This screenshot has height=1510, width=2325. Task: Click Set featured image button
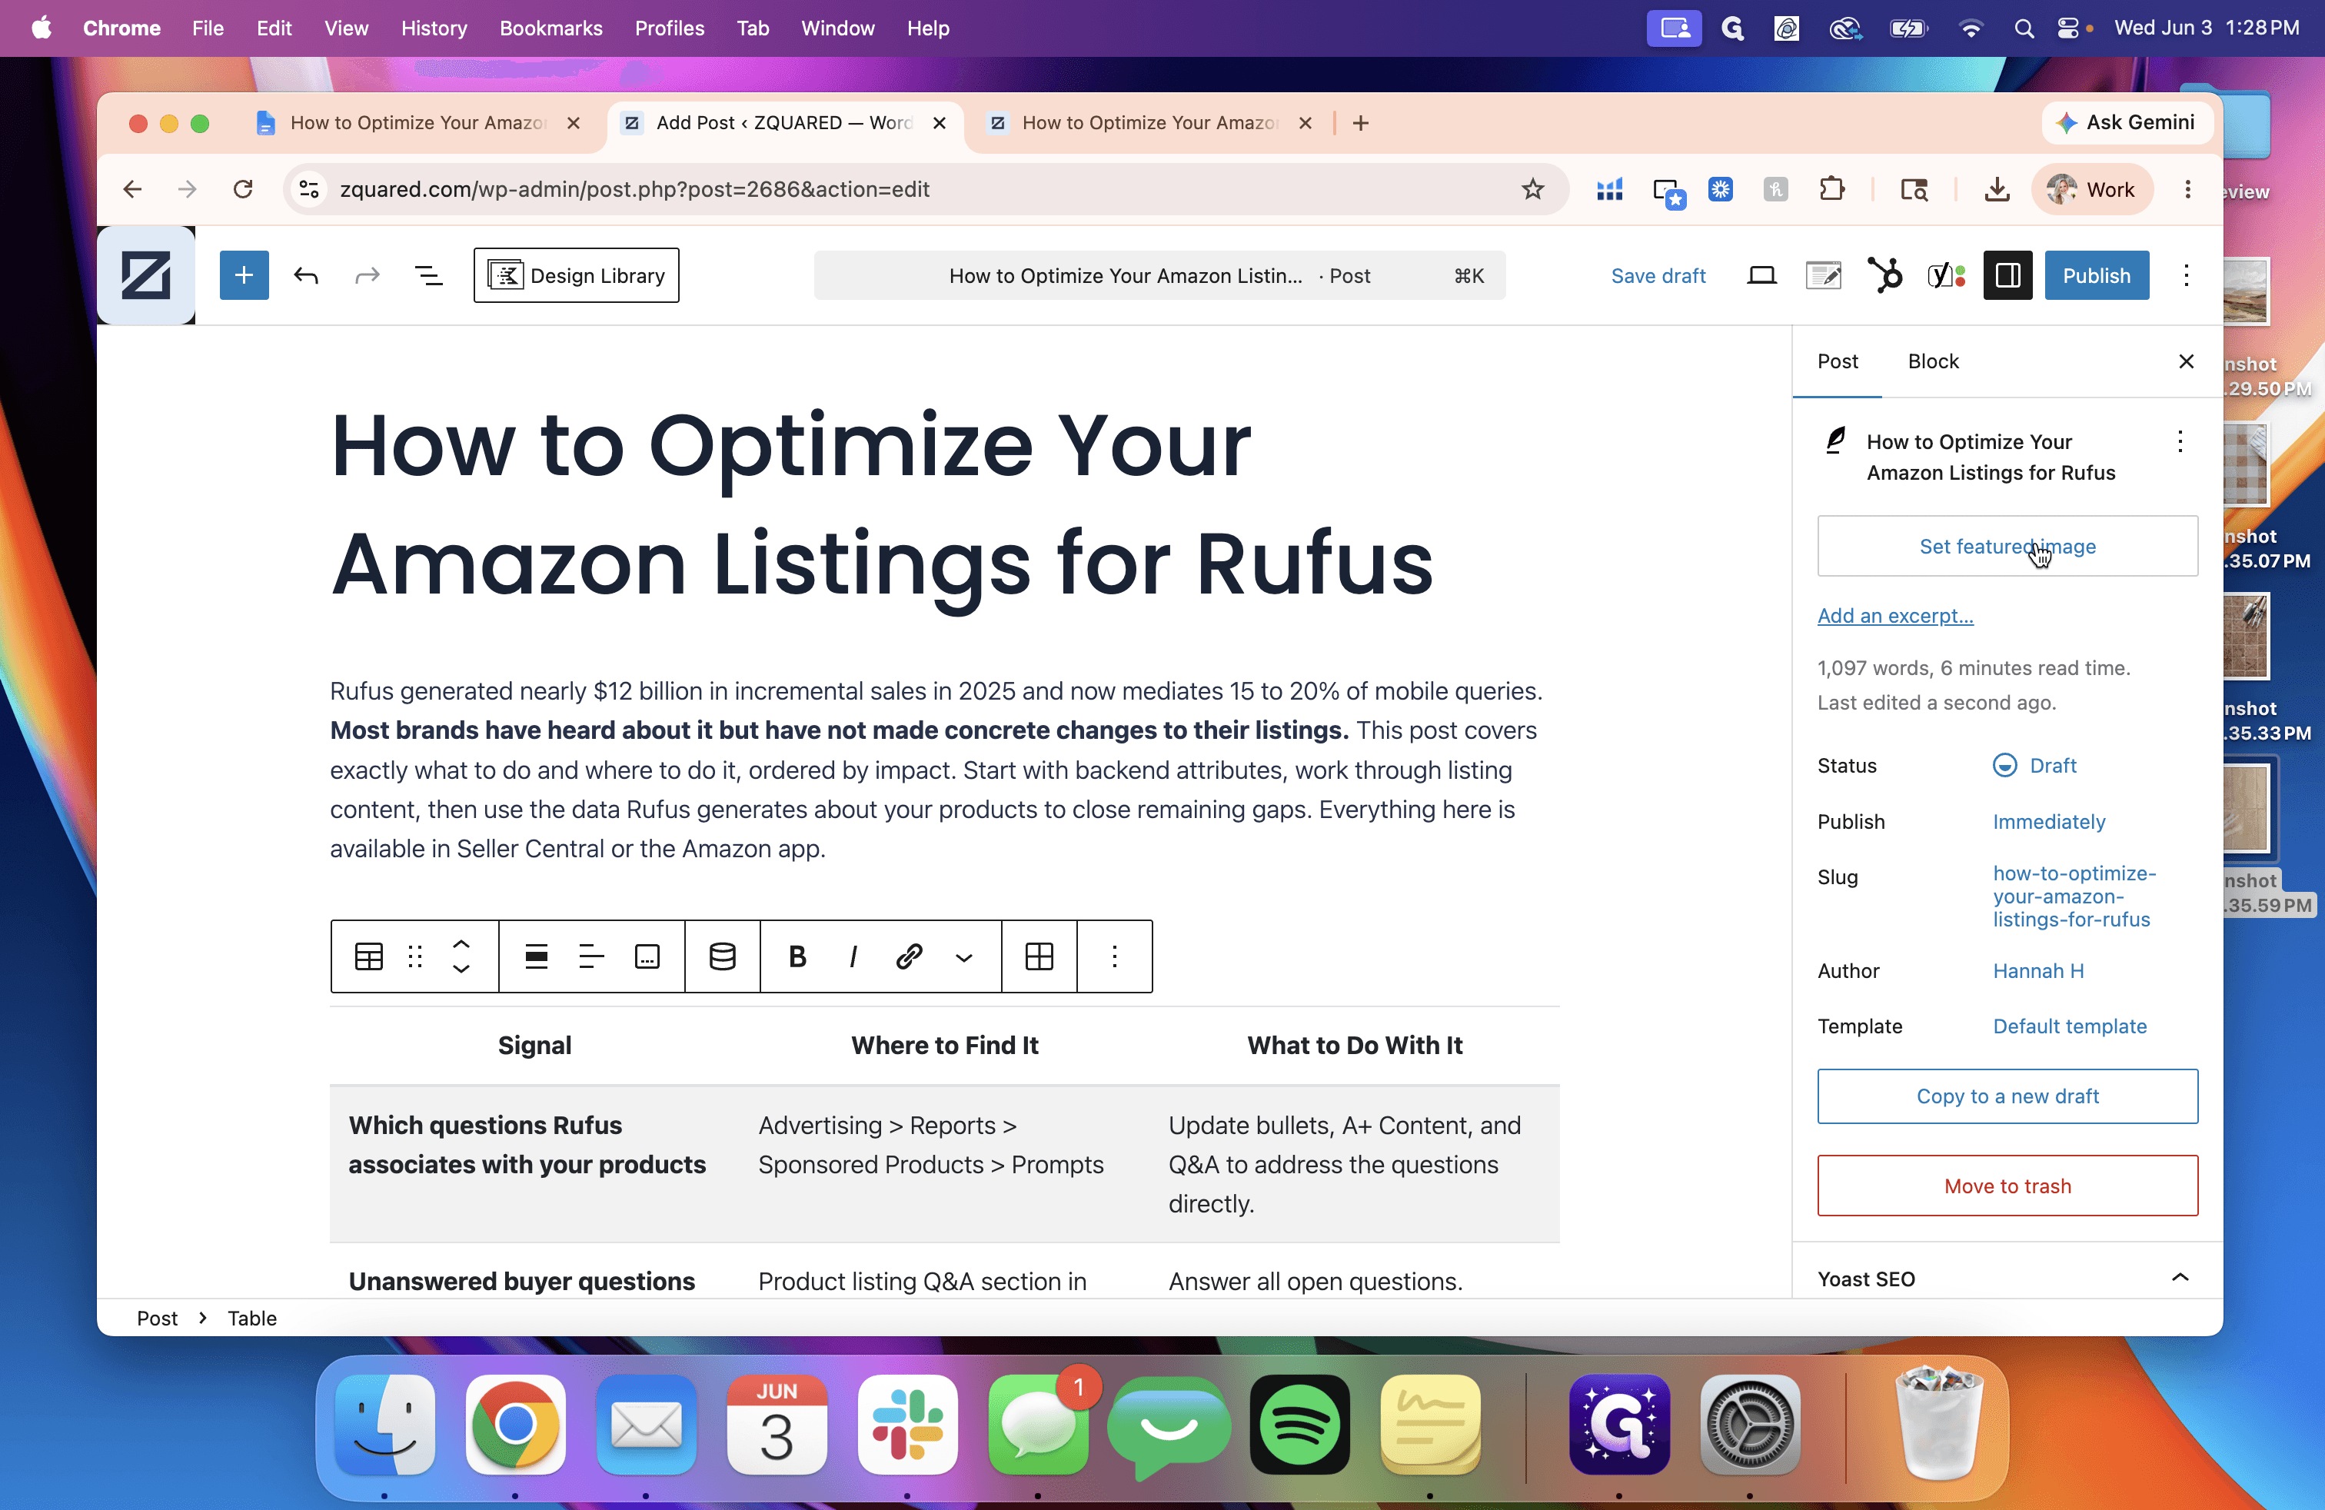(2007, 546)
